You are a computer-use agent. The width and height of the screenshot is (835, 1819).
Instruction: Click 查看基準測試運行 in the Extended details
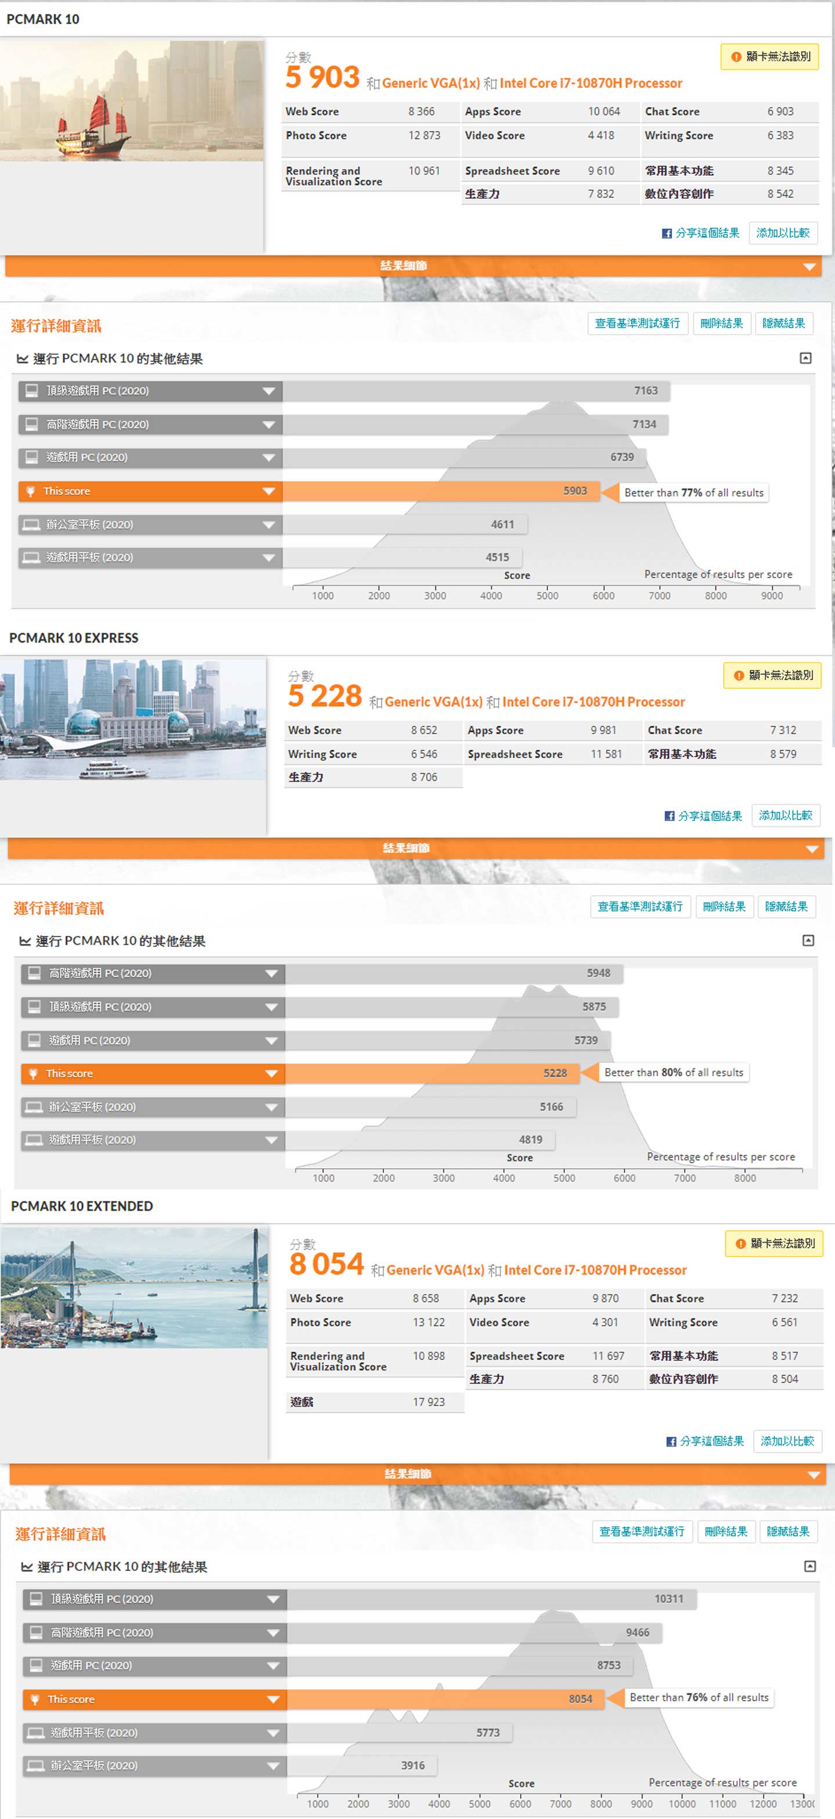click(x=642, y=1531)
